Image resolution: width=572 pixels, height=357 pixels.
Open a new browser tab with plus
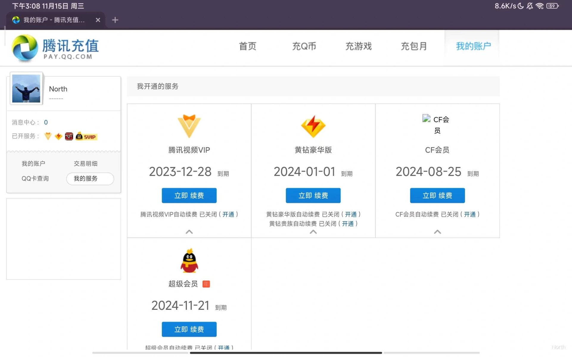pyautogui.click(x=115, y=20)
